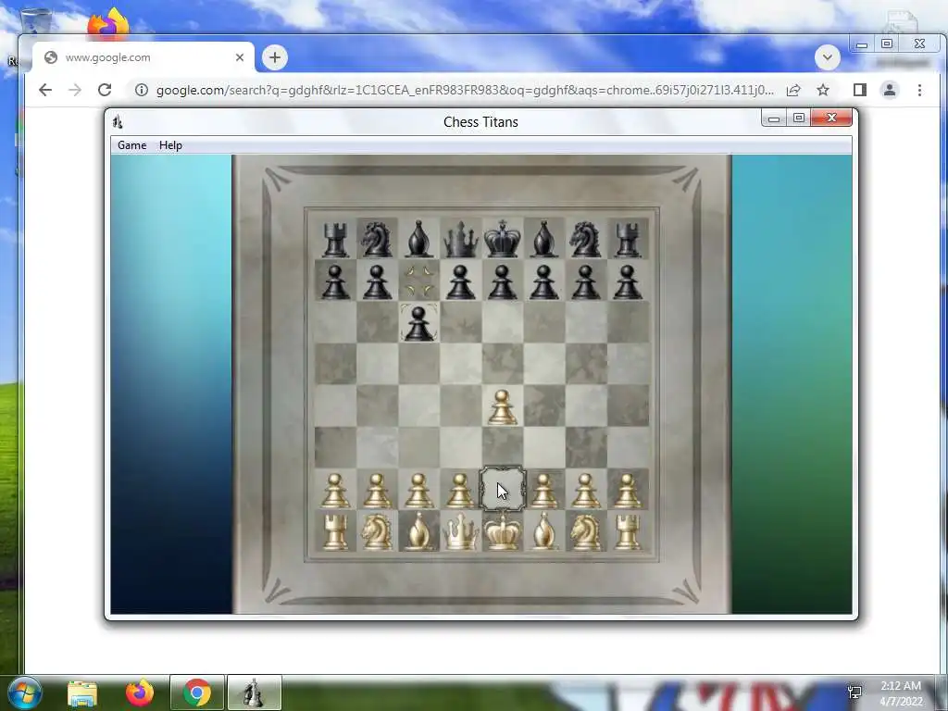Open the Help menu in Chess Titans
Screen dimensions: 948x711
coord(170,145)
